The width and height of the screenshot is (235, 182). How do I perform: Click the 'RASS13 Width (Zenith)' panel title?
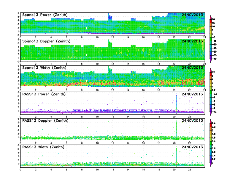[43, 147]
